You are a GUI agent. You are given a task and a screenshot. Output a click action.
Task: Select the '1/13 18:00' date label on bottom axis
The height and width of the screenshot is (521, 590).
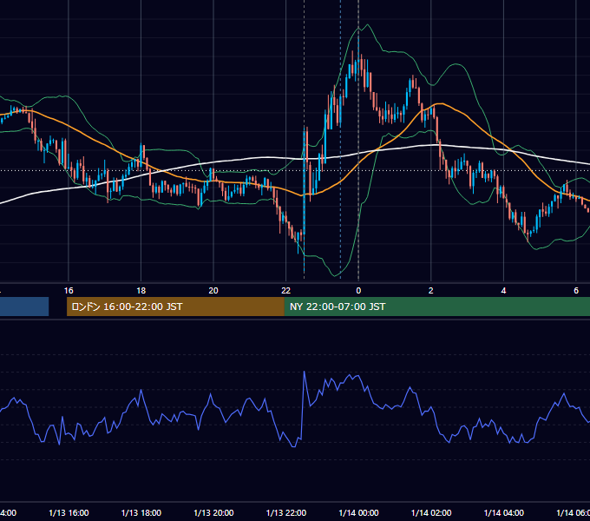click(x=141, y=512)
